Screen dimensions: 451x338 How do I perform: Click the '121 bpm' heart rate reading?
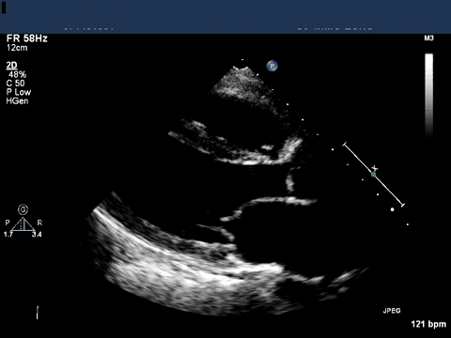click(428, 324)
